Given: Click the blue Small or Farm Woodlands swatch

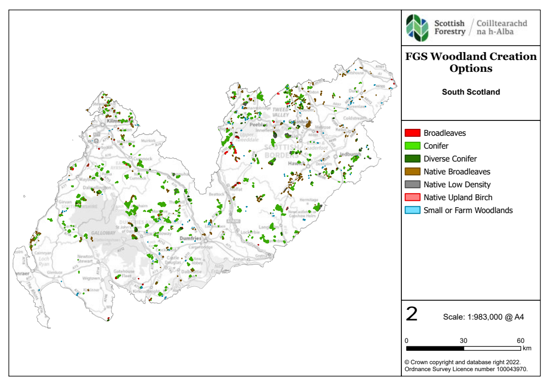Looking at the screenshot, I should (x=412, y=210).
